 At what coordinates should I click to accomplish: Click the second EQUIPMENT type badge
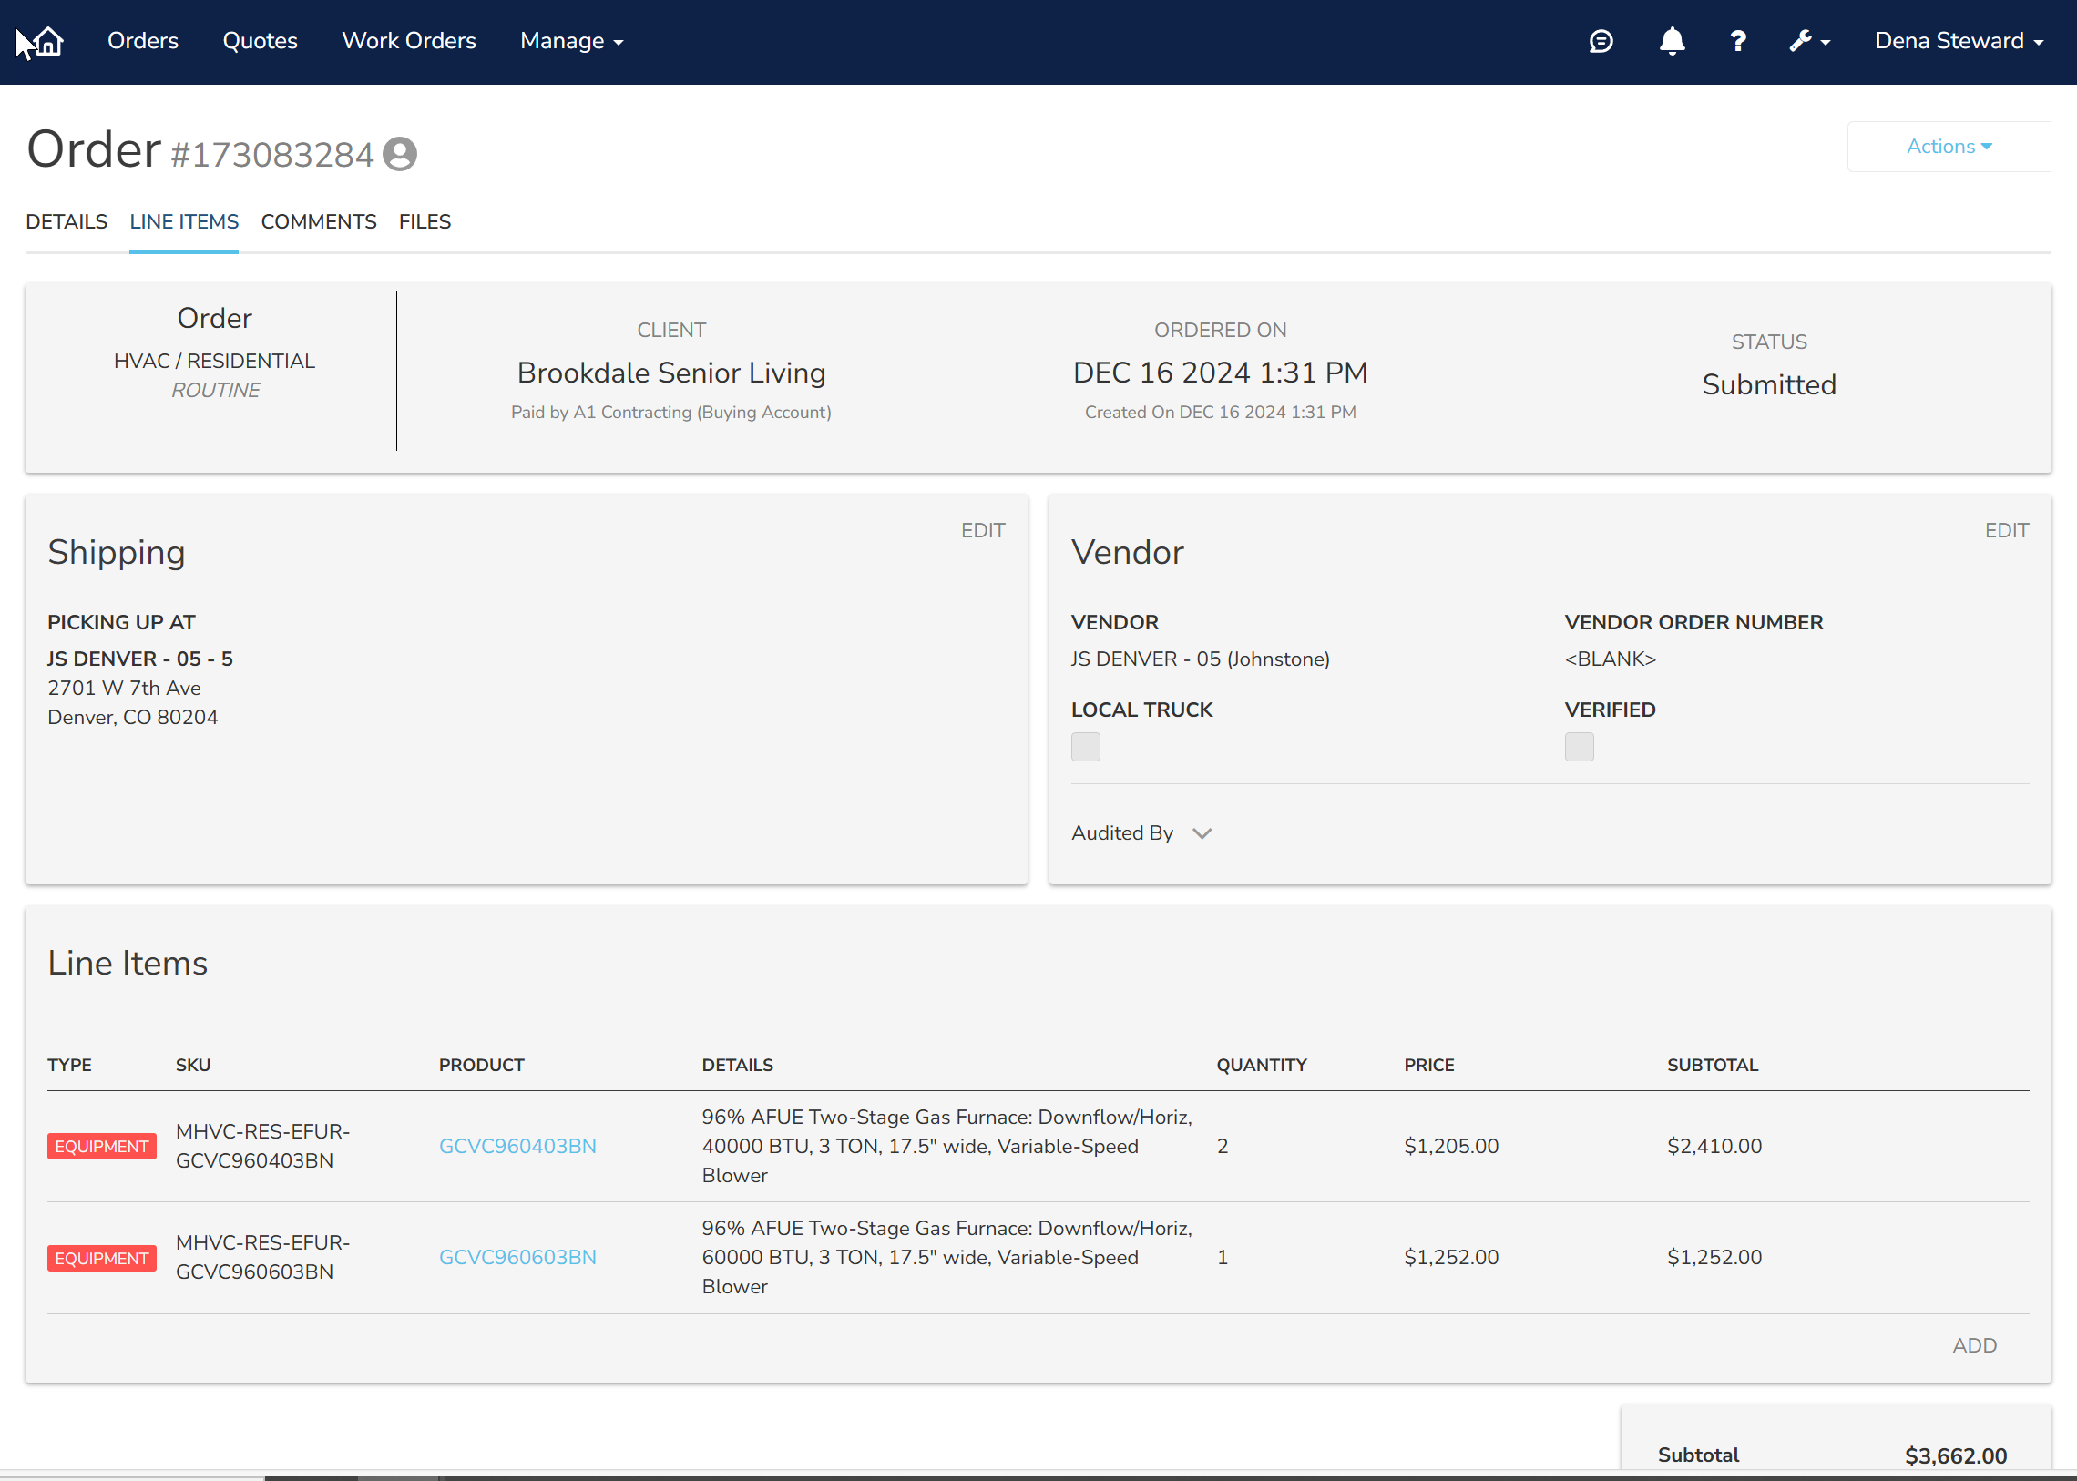(101, 1258)
